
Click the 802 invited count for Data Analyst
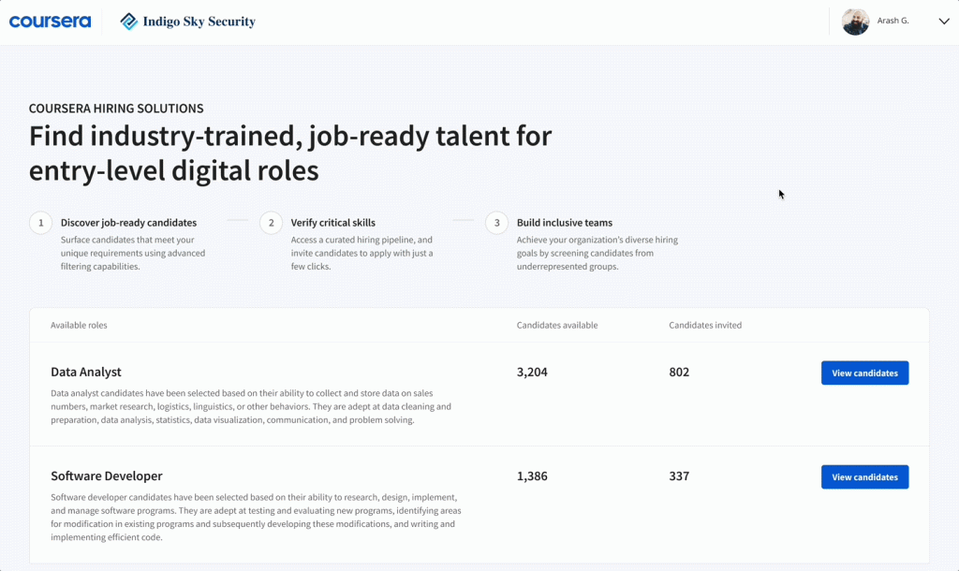[x=679, y=372]
